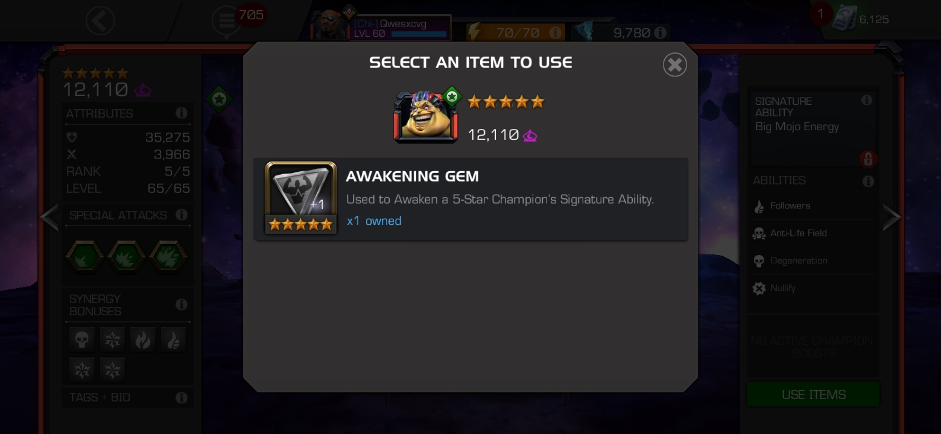Screen dimensions: 941x434
Task: Open the Attributes info icon
Action: click(181, 113)
